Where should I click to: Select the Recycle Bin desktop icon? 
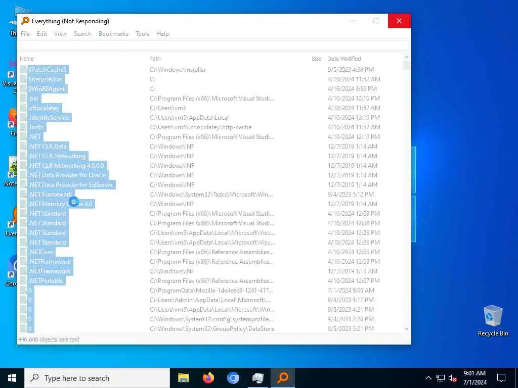(493, 320)
